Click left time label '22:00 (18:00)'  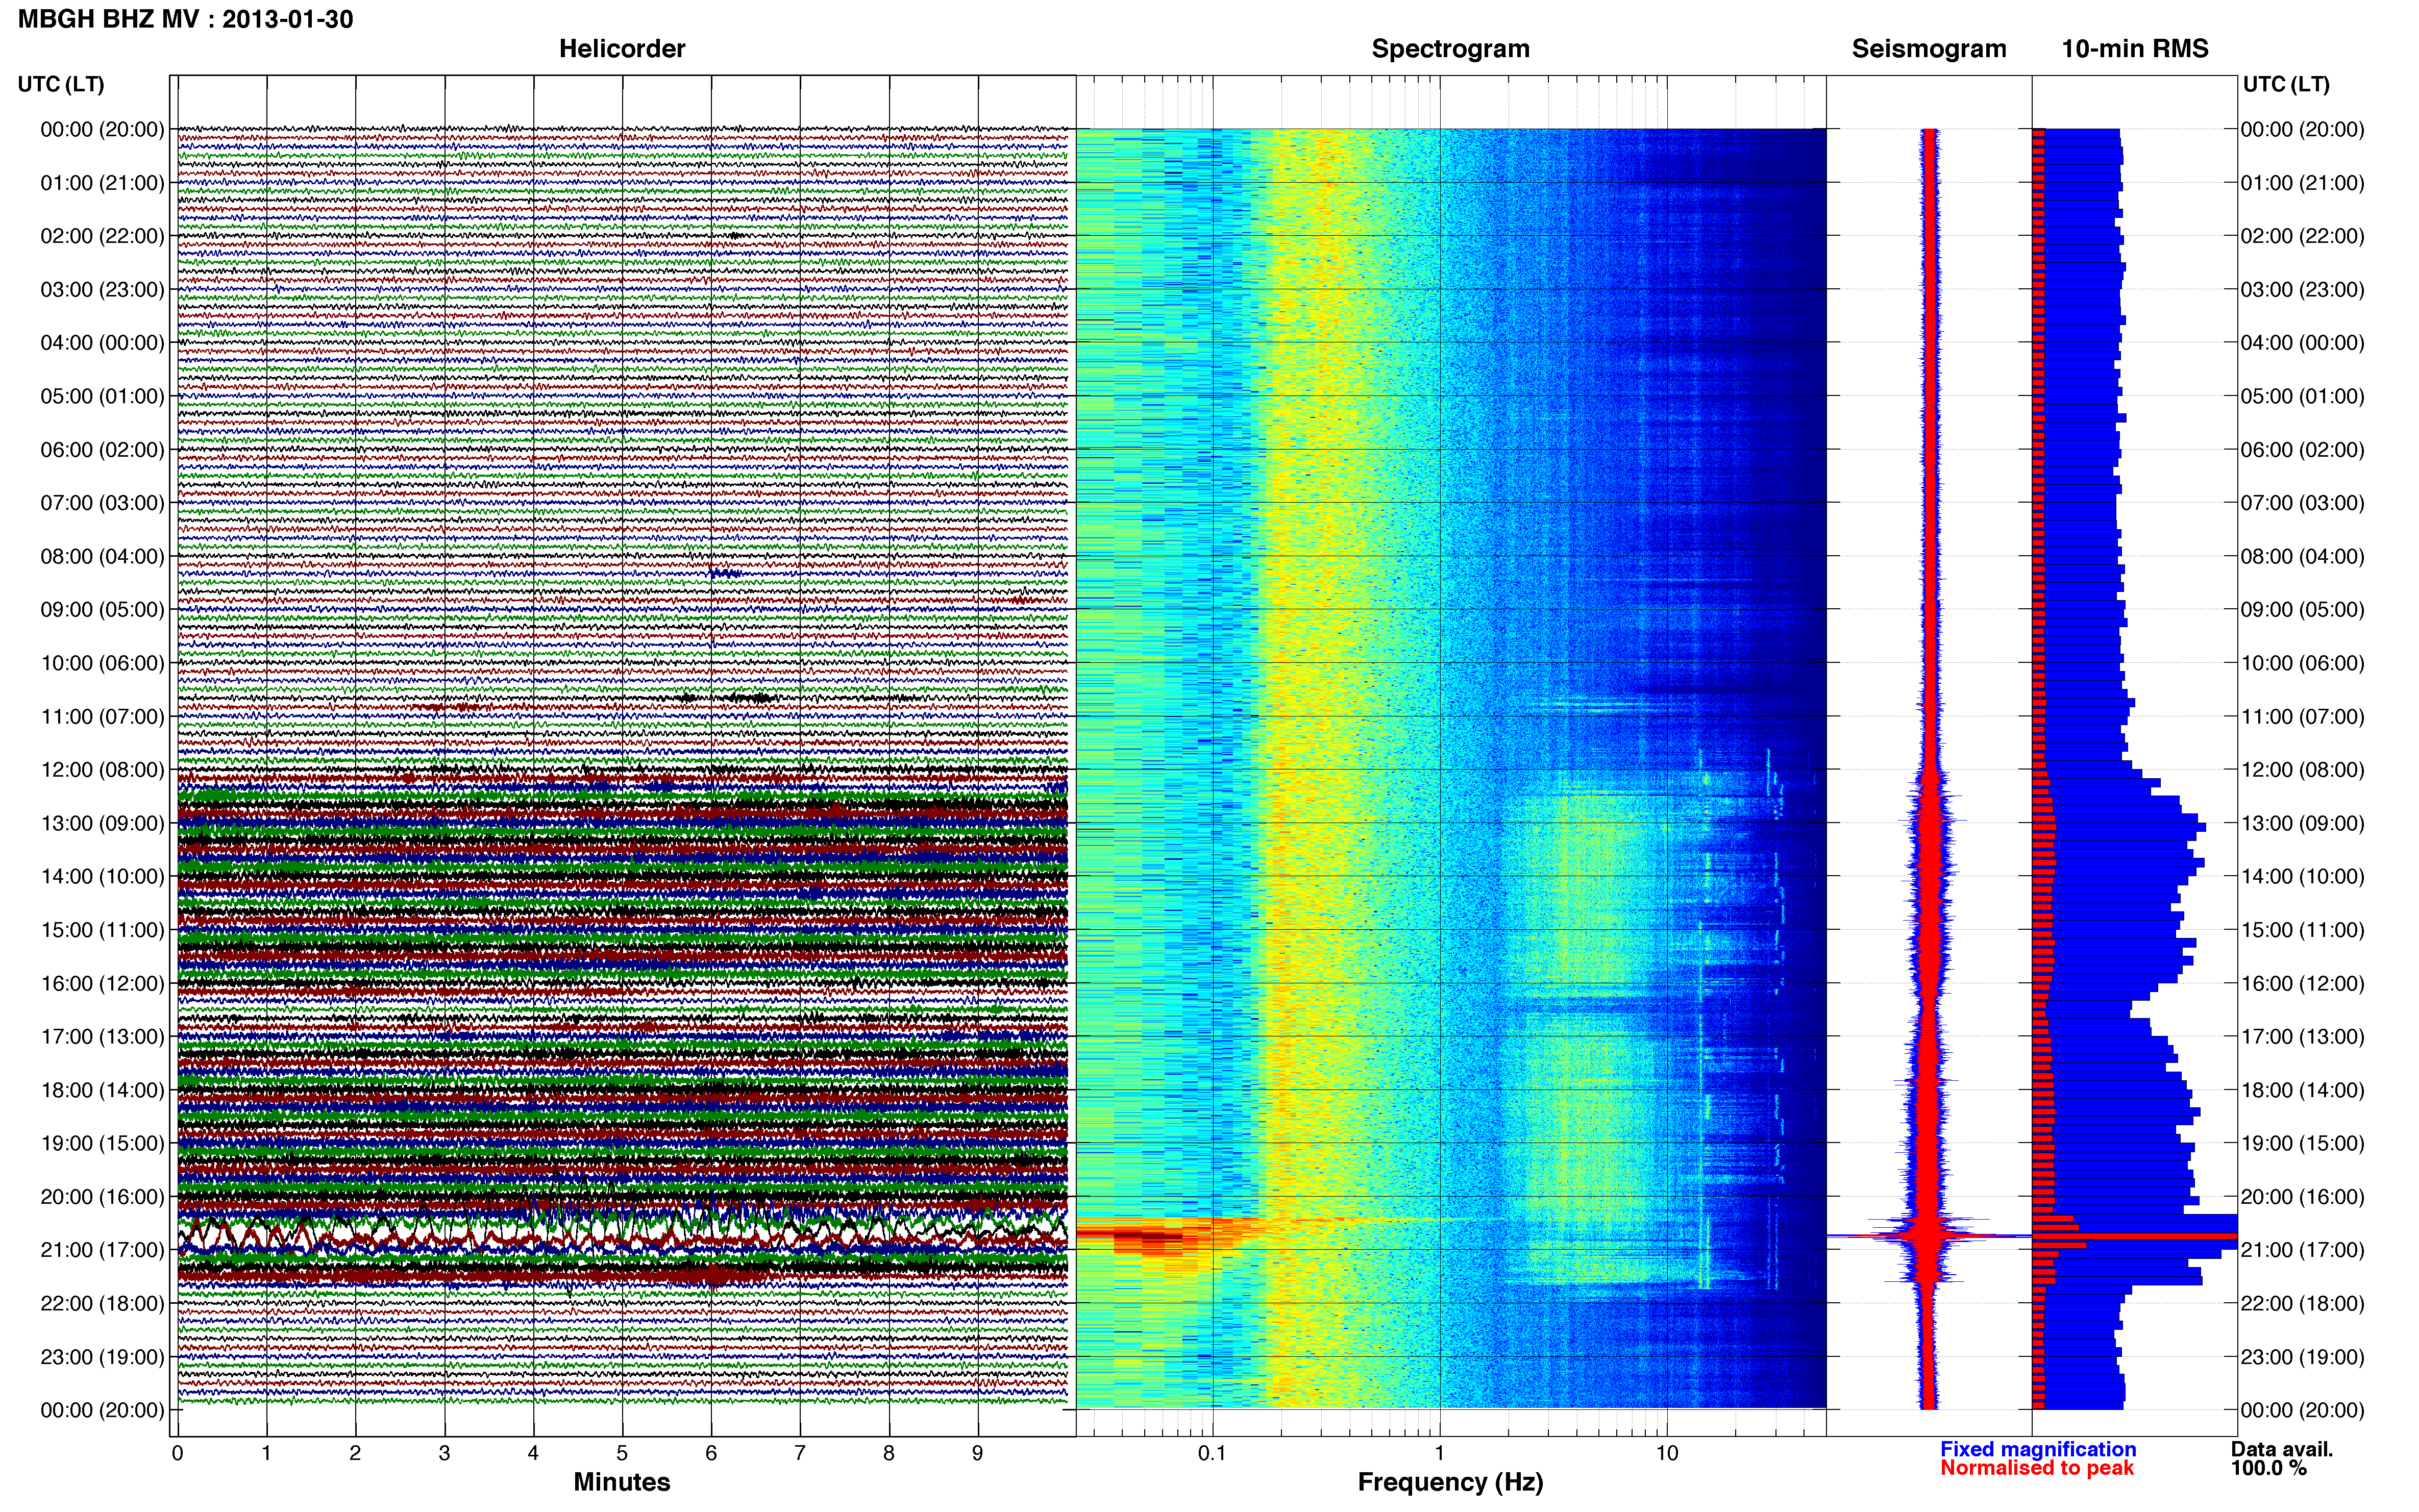point(102,1303)
